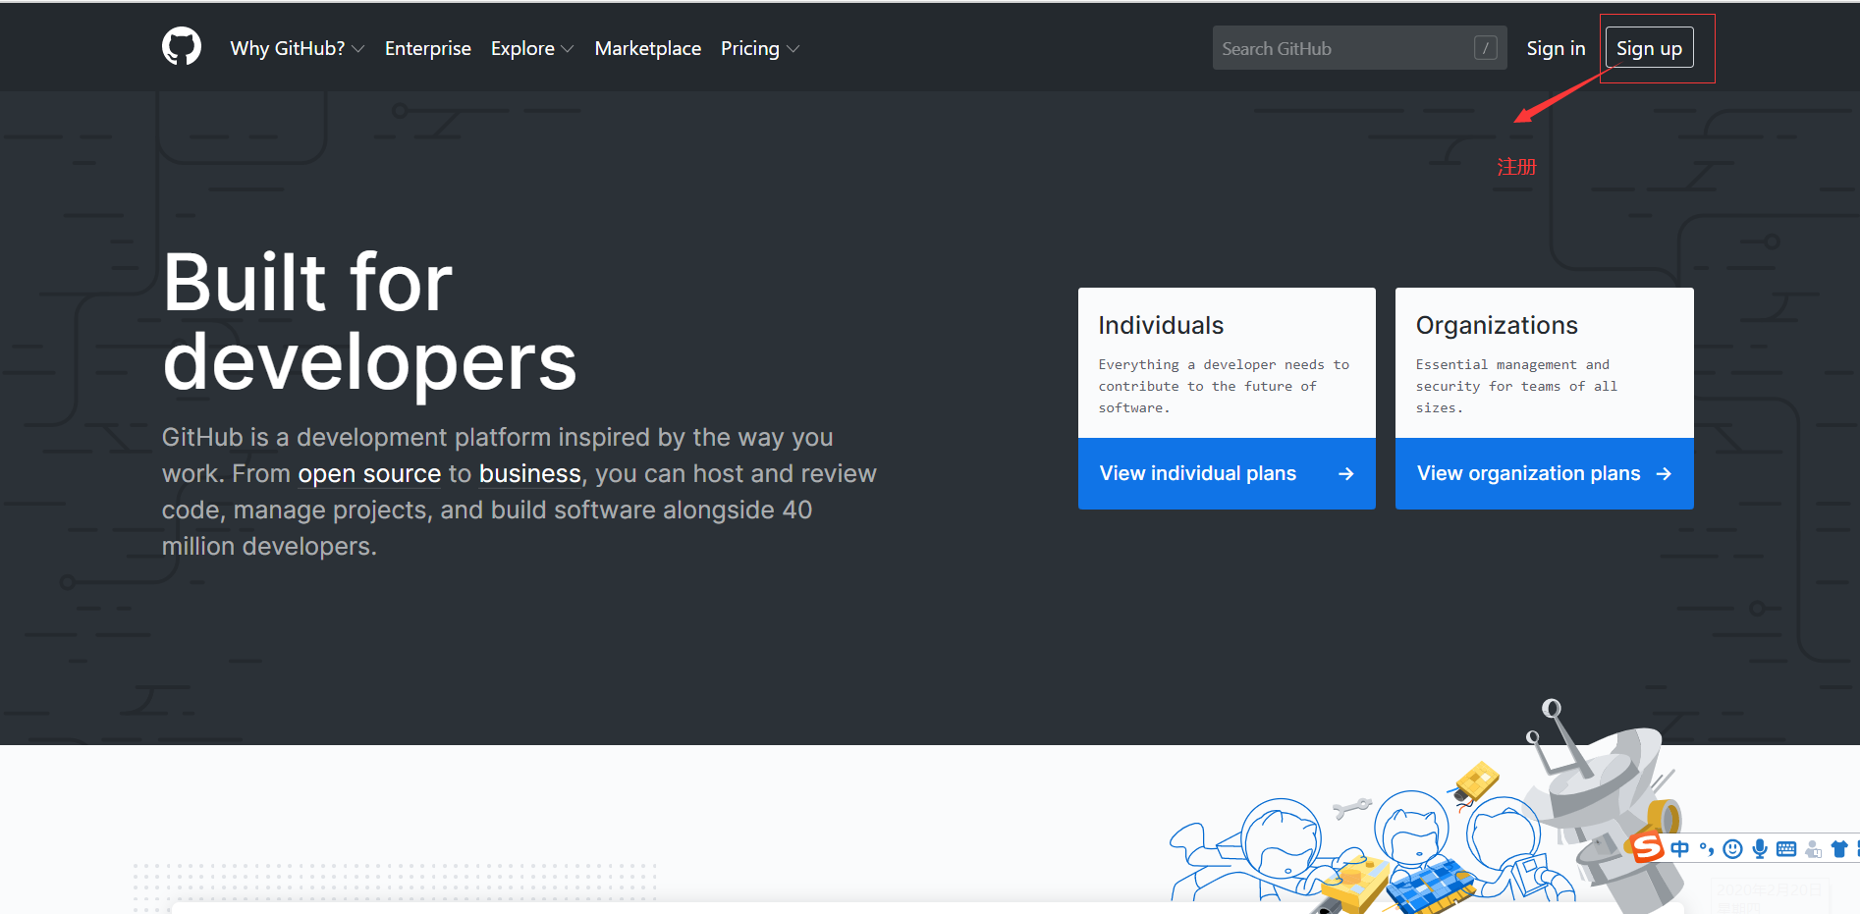Follow the open source link
The width and height of the screenshot is (1860, 914).
point(369,474)
